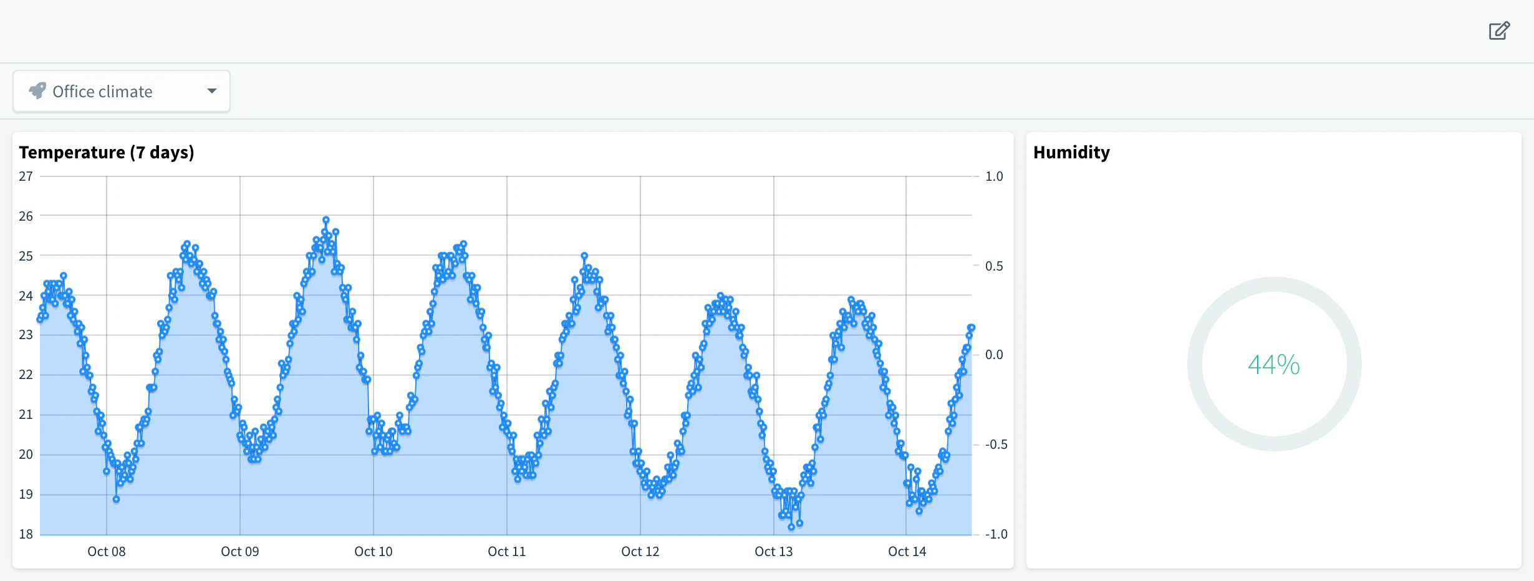Click the last data point on temperature line
1534x581 pixels.
pos(971,328)
